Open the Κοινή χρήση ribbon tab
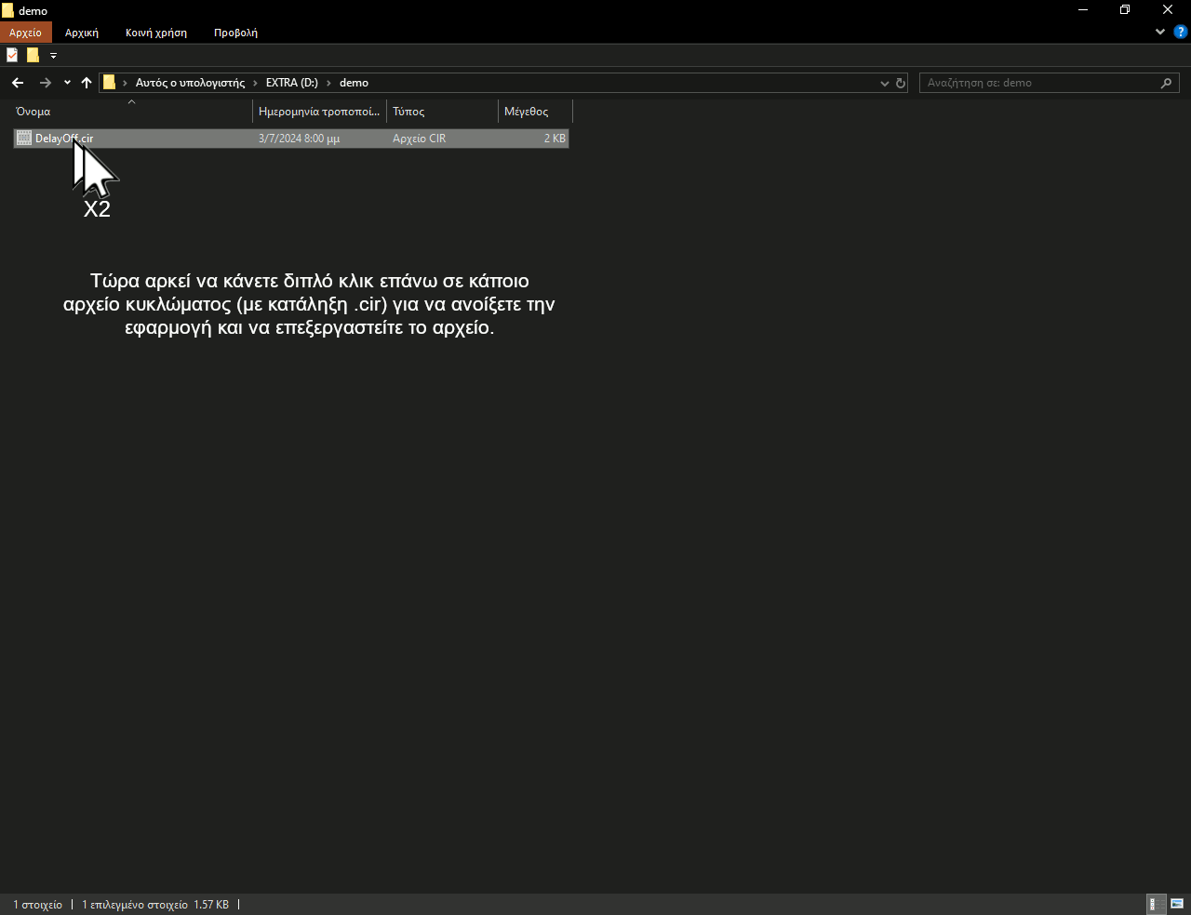The image size is (1191, 915). 156,33
